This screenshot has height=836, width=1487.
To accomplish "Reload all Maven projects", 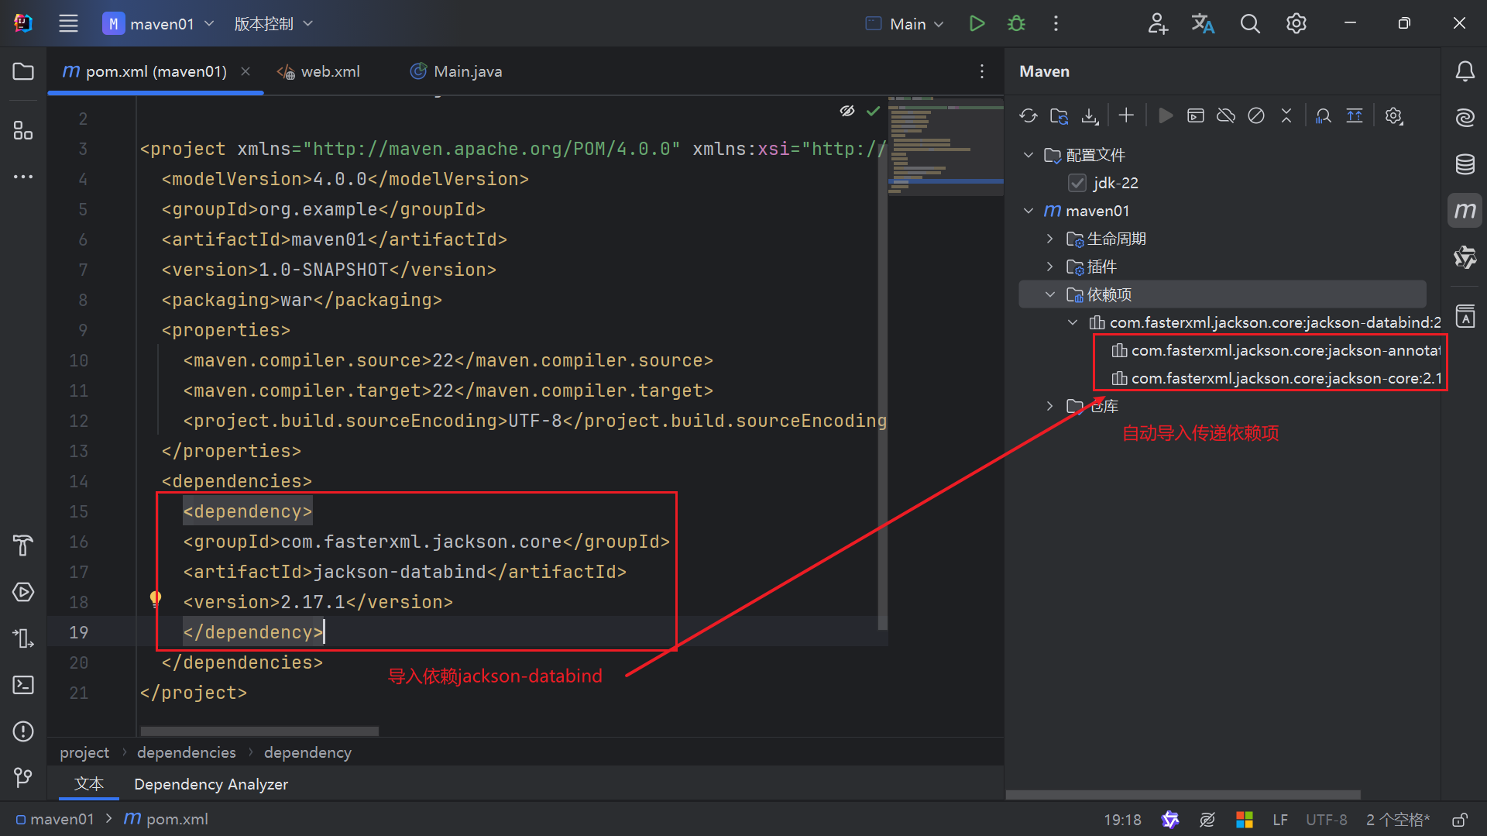I will point(1028,115).
